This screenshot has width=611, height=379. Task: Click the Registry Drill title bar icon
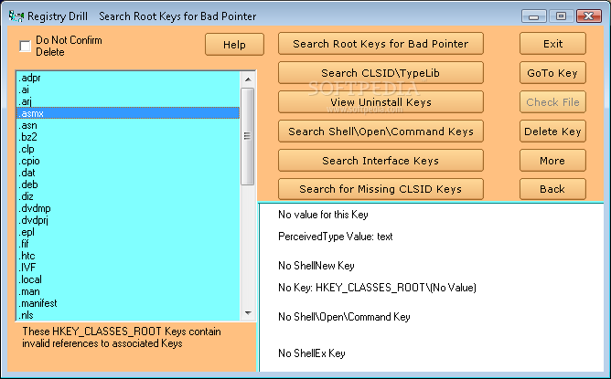coord(16,16)
